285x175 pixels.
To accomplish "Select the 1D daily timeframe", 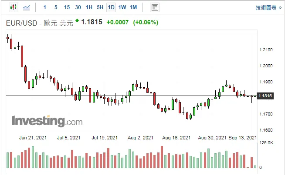I will [111, 7].
